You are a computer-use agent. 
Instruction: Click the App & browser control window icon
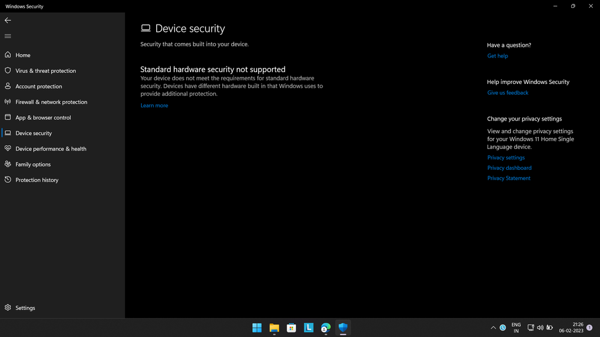click(8, 118)
